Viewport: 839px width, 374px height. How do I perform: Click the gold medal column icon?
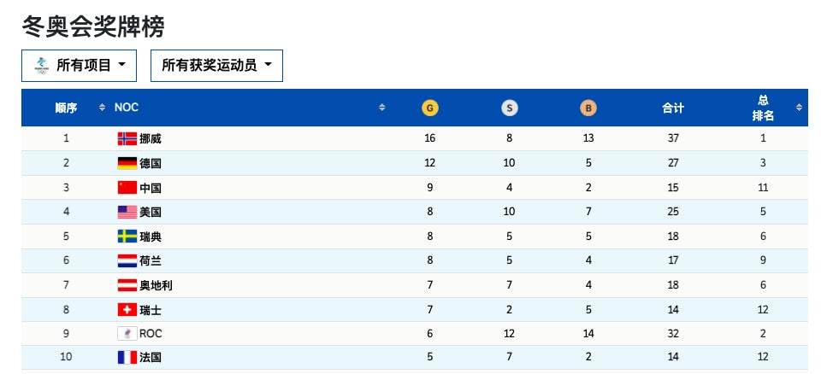(429, 108)
